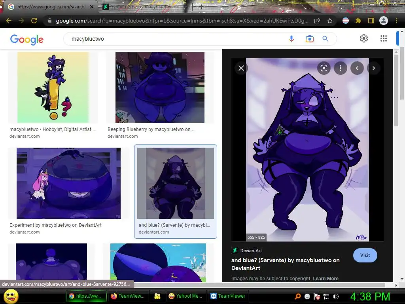
Task: Bookmark this page with star icon
Action: [330, 21]
